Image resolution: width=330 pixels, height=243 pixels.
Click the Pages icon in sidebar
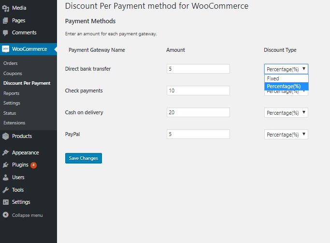pos(6,20)
